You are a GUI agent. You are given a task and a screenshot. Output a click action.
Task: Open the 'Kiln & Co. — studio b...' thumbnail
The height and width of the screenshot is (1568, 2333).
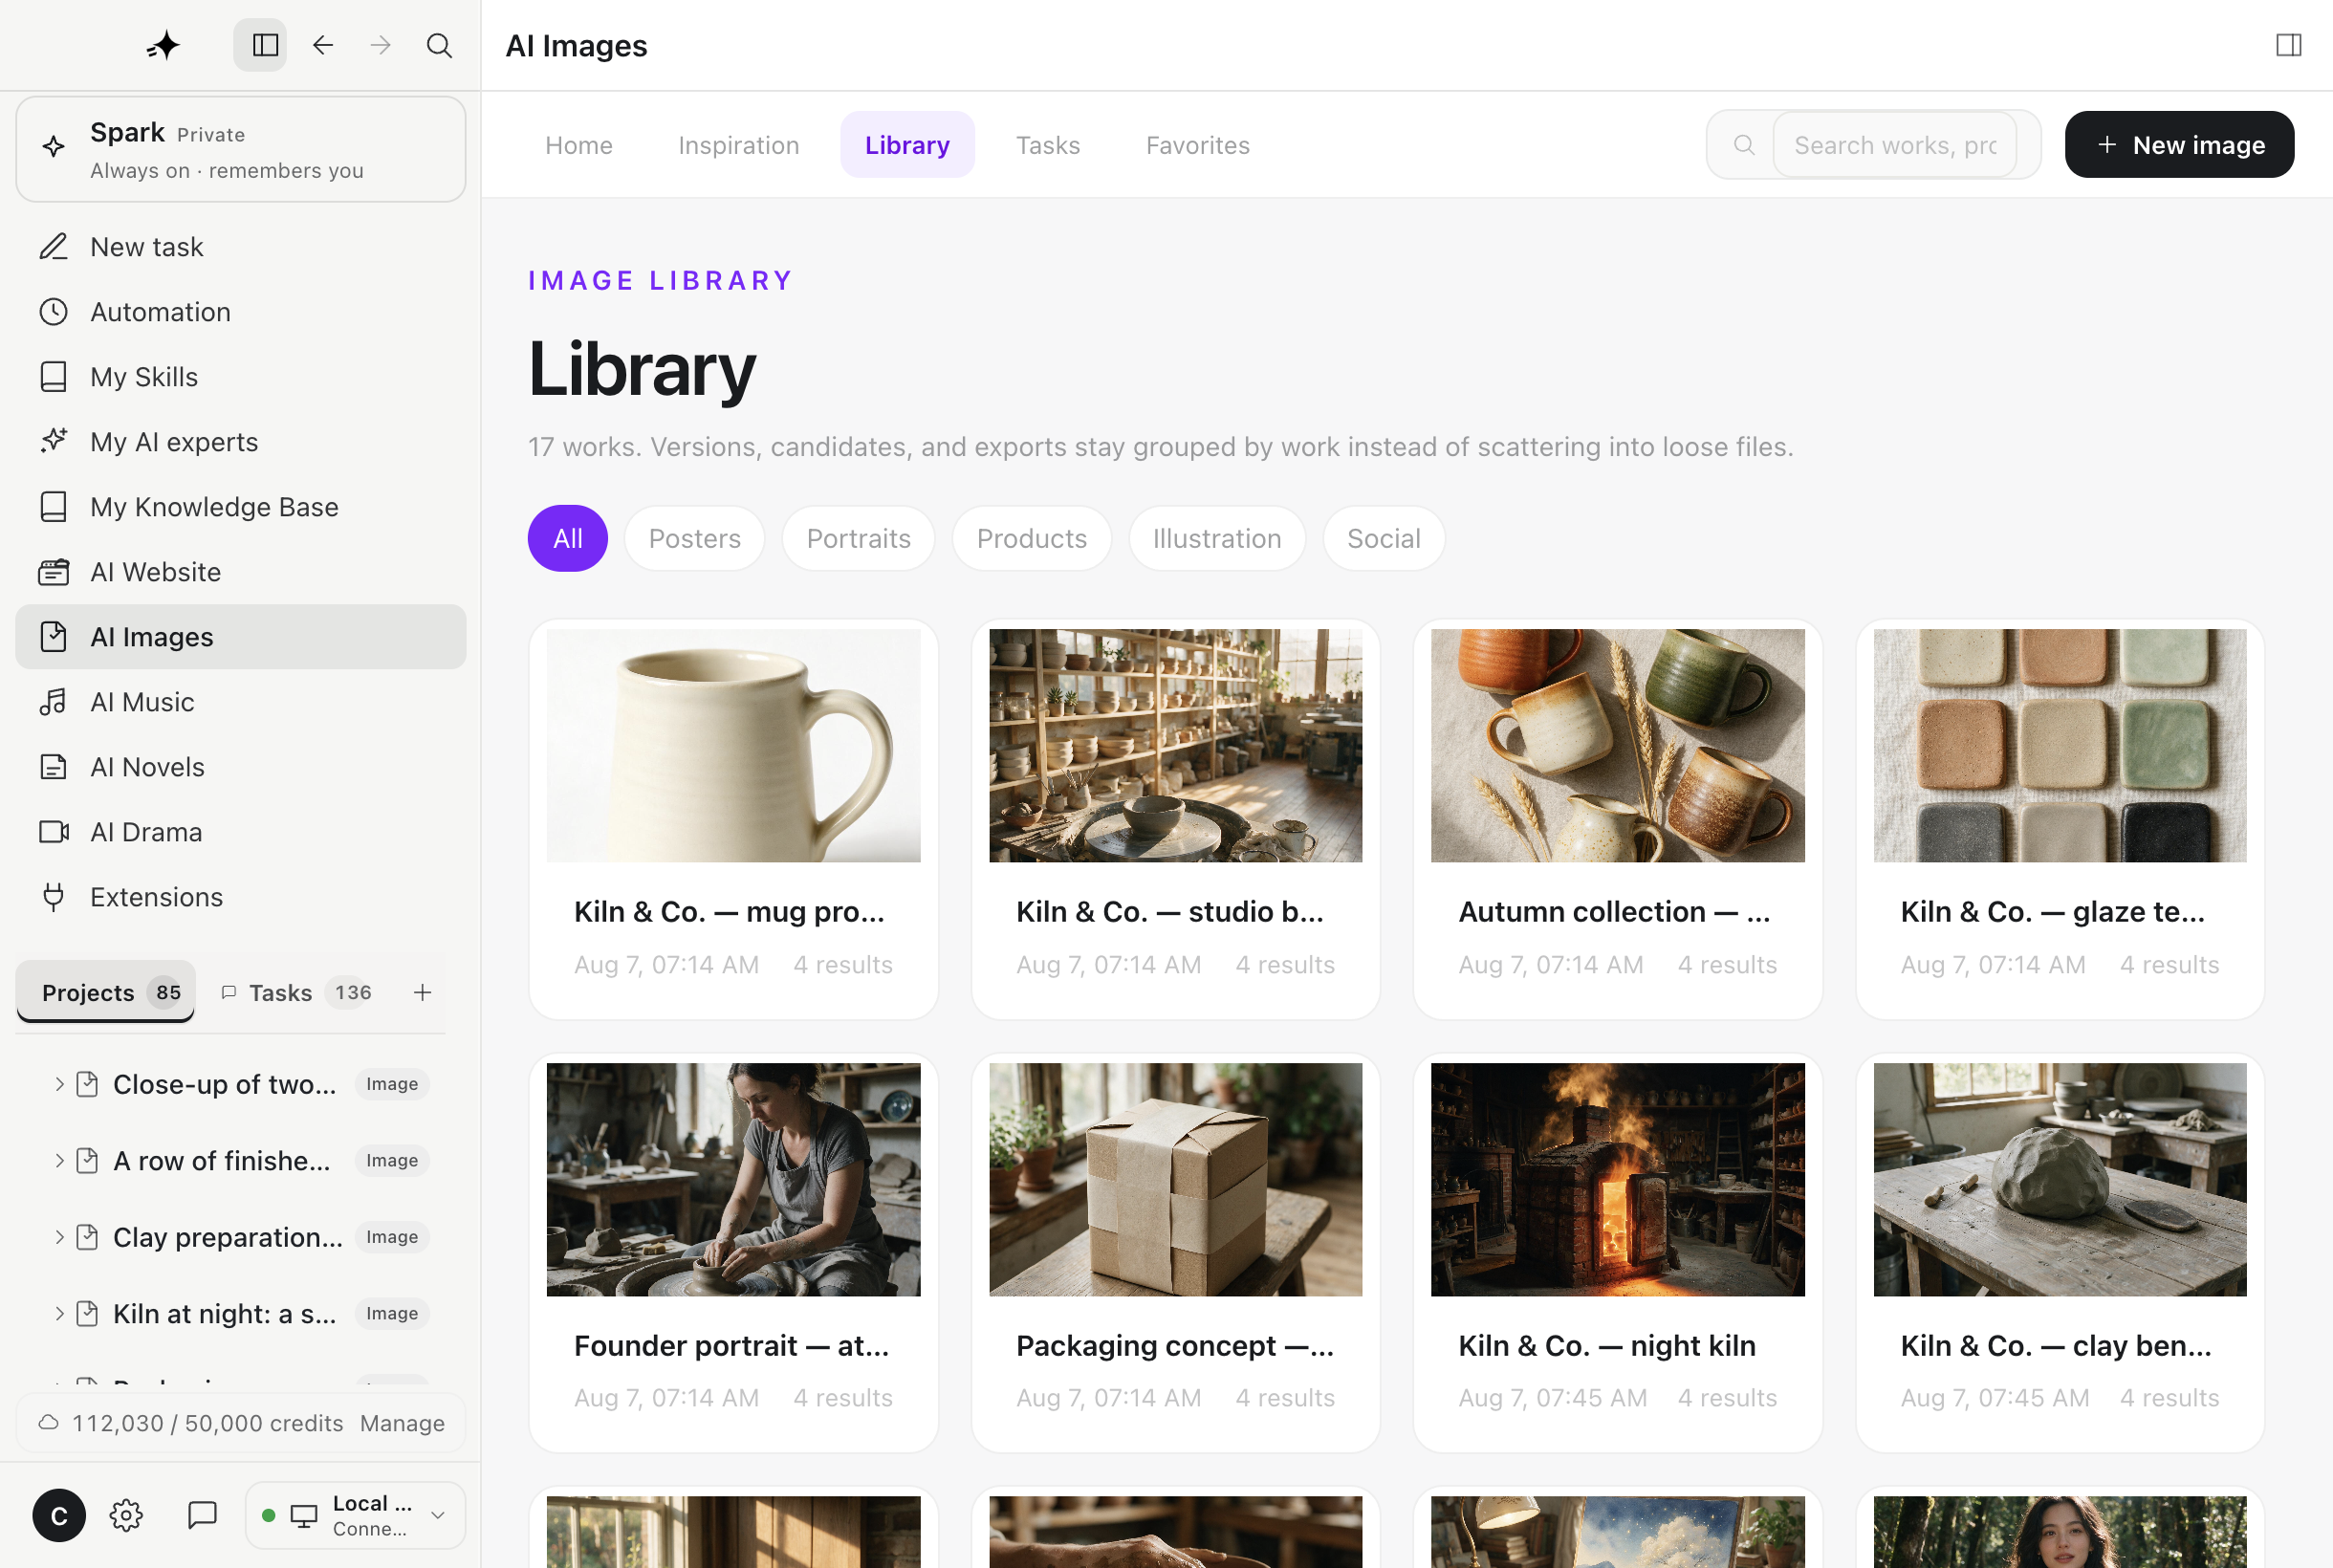coord(1175,746)
